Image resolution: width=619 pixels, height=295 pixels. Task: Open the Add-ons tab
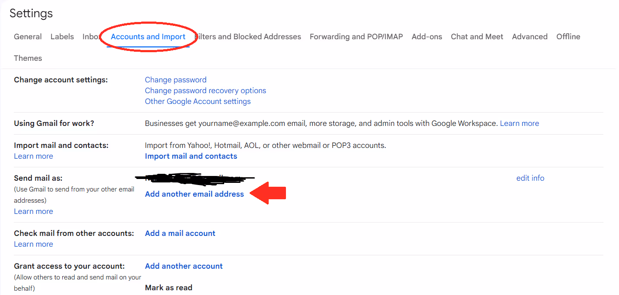coord(427,37)
